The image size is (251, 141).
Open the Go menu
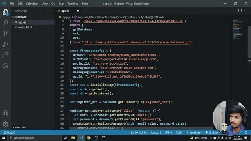[53, 4]
